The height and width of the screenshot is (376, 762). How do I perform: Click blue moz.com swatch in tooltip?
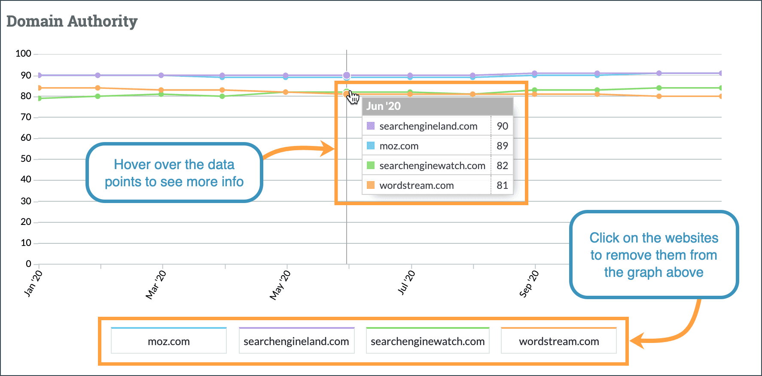371,146
